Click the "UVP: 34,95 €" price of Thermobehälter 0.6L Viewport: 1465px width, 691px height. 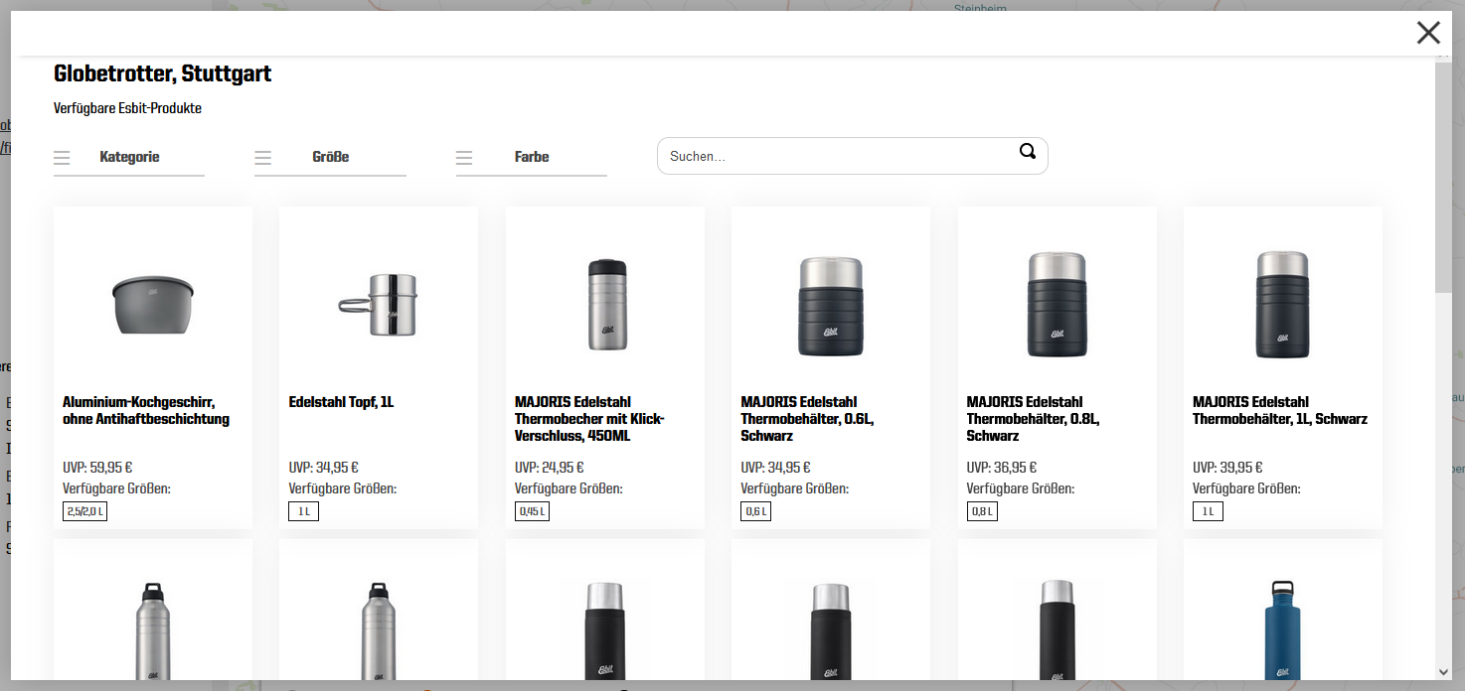pos(775,468)
